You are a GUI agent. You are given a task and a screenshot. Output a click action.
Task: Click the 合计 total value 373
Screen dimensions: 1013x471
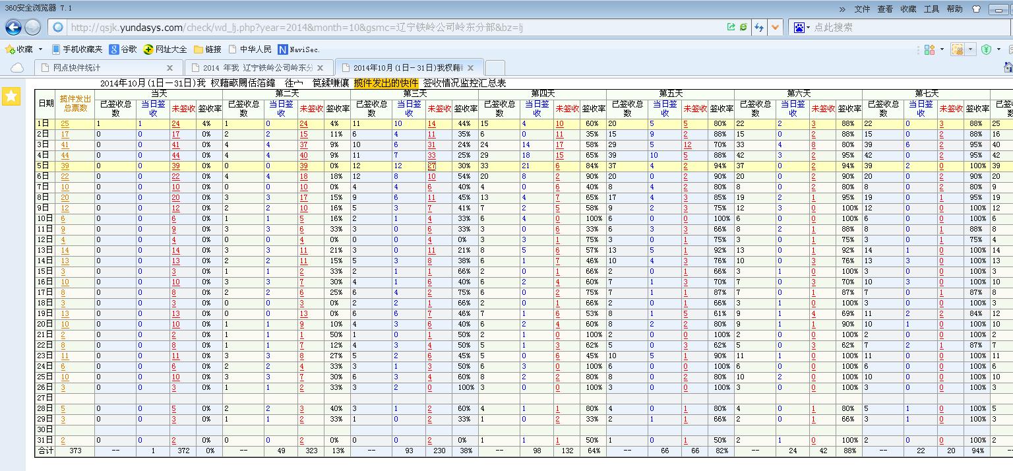coord(76,451)
